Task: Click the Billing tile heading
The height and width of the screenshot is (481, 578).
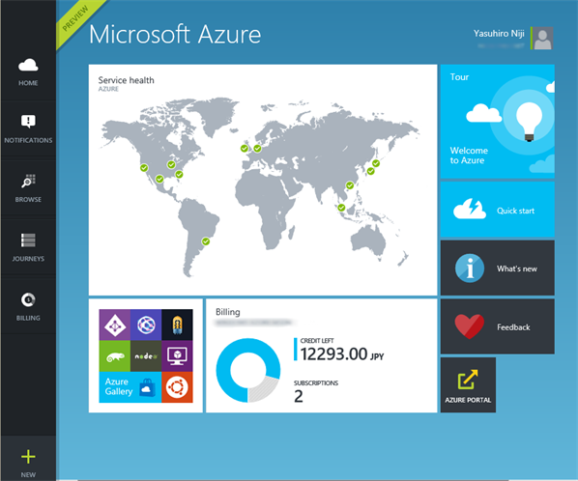Action: coord(228,312)
